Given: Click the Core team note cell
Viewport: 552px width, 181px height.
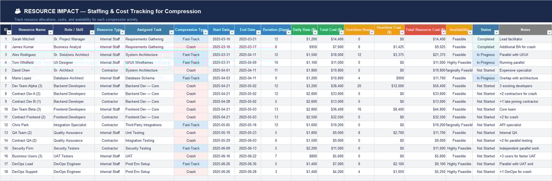Looking at the screenshot, I should tap(526, 109).
